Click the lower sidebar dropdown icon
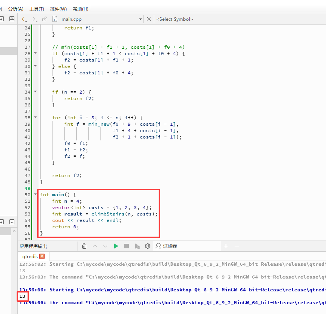 tap(12, 222)
